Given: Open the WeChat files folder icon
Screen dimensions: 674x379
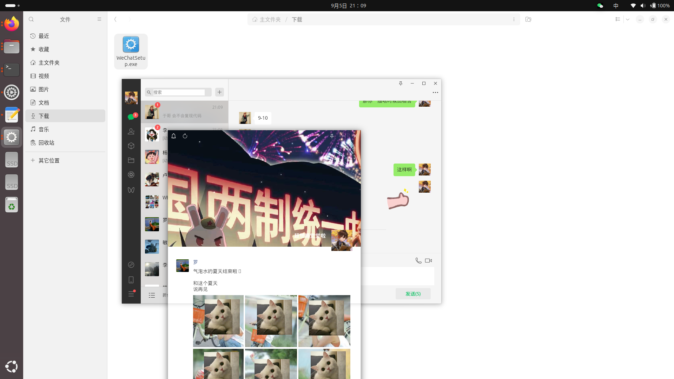Looking at the screenshot, I should coord(131,160).
